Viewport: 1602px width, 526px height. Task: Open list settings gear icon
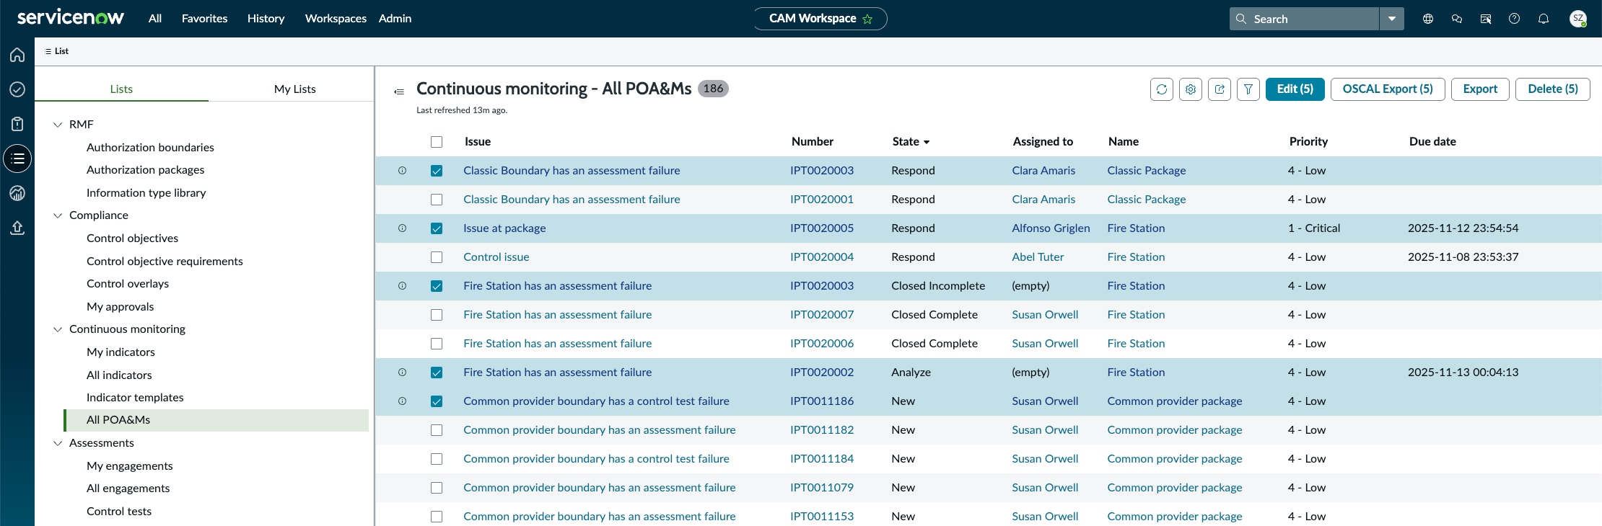click(1191, 89)
